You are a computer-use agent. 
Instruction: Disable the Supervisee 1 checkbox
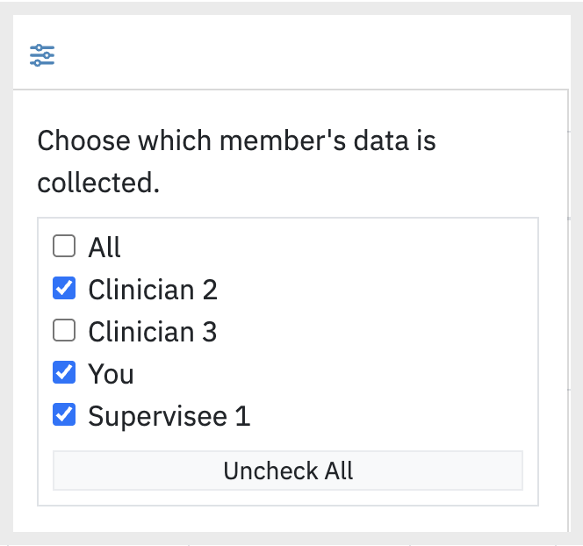click(64, 414)
